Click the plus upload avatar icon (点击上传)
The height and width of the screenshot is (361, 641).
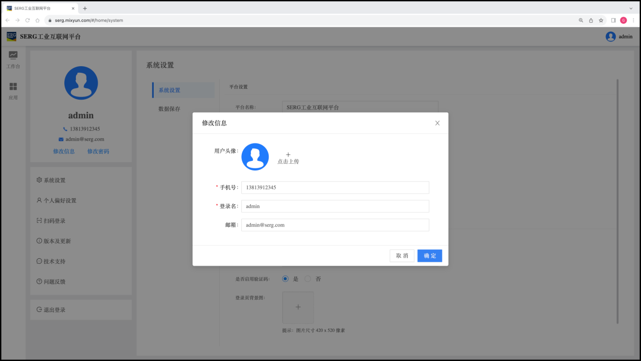click(288, 155)
